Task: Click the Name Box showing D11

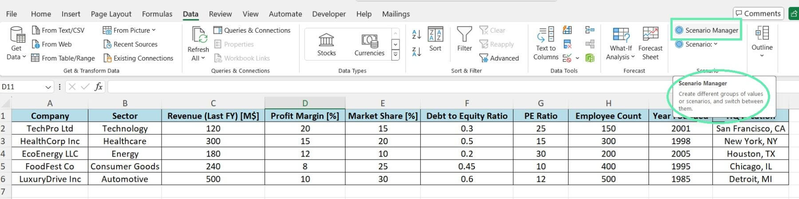Action: click(22, 87)
